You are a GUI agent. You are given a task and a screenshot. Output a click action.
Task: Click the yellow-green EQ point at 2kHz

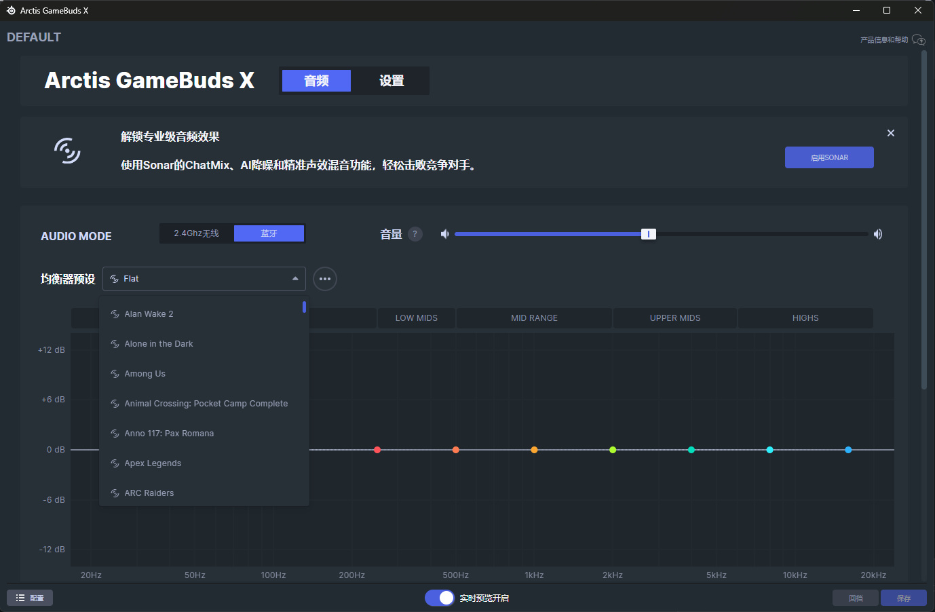[x=613, y=450]
